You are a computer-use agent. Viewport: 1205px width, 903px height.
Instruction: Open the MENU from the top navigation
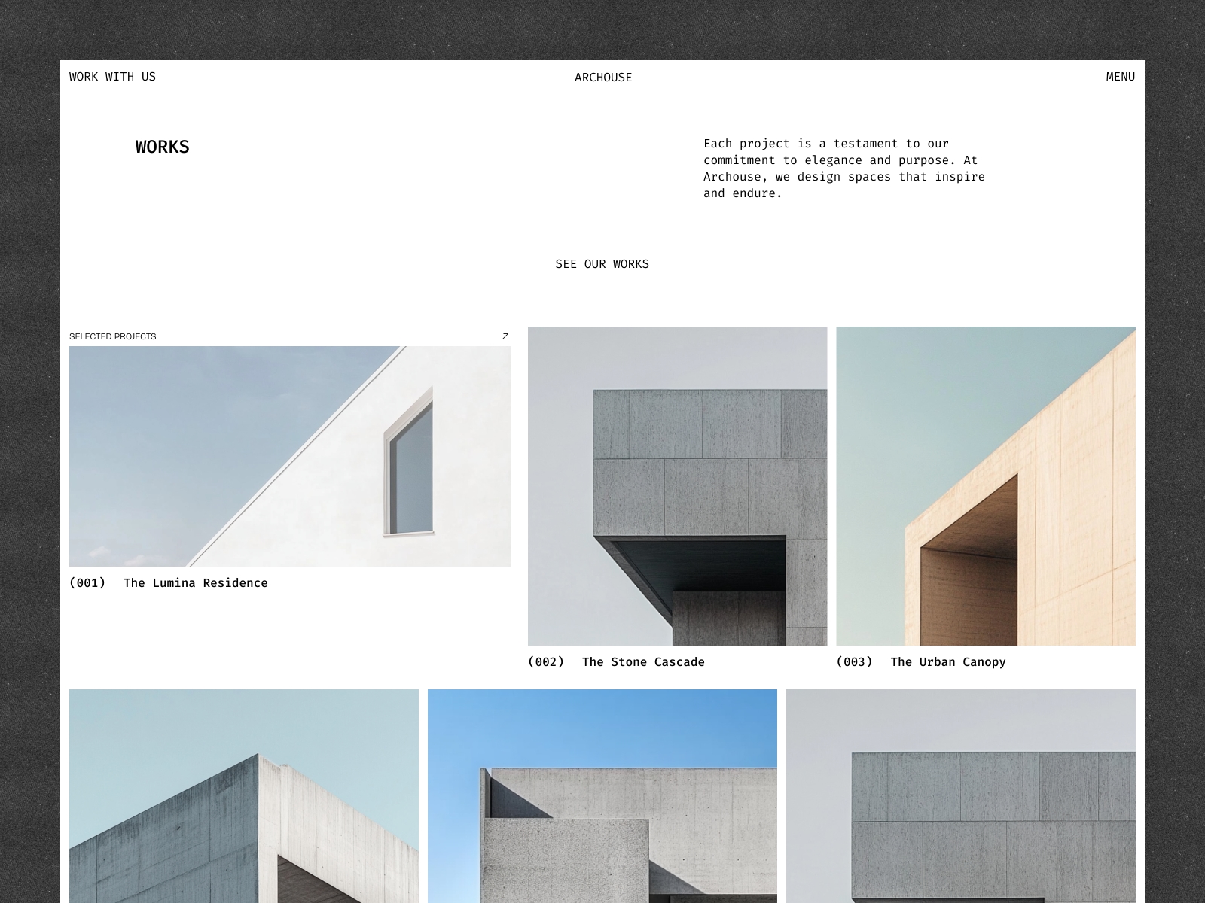tap(1121, 76)
